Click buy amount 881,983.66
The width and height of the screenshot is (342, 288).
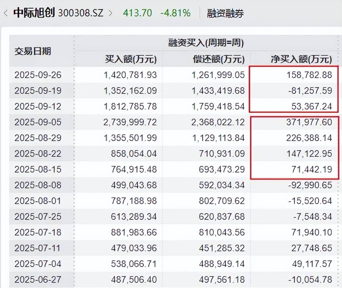tap(134, 233)
